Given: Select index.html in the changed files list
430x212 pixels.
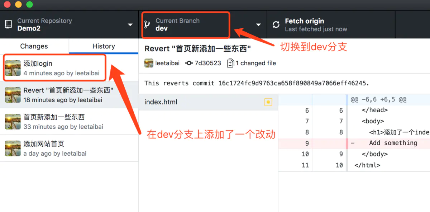Looking at the screenshot, I should coord(161,102).
